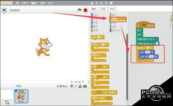
Task: Open sprite info with the blue i icon
Action: point(16,91)
